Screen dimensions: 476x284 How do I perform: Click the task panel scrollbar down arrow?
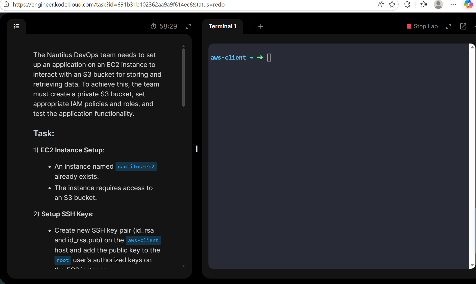click(183, 266)
